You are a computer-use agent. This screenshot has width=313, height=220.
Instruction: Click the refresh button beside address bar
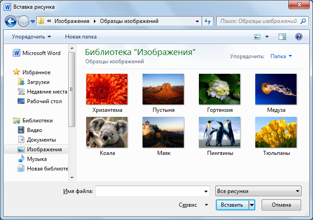208,21
